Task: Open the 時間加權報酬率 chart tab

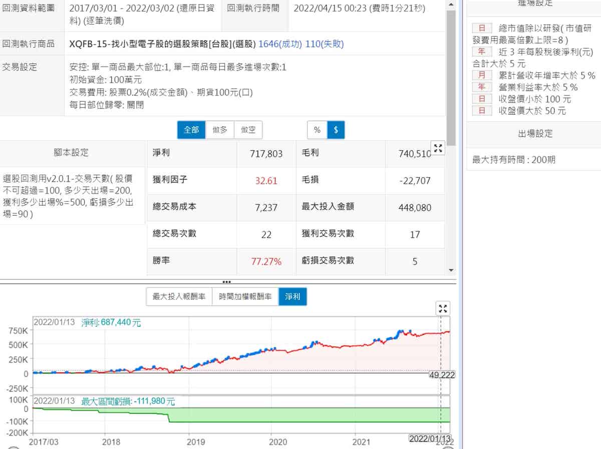Action: click(x=245, y=297)
